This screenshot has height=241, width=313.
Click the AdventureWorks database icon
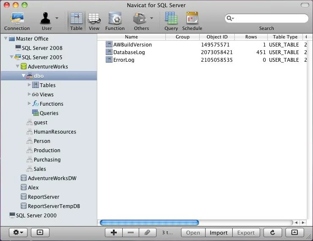[x=24, y=66]
